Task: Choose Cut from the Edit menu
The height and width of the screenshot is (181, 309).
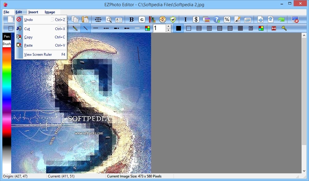Action: [x=41, y=29]
